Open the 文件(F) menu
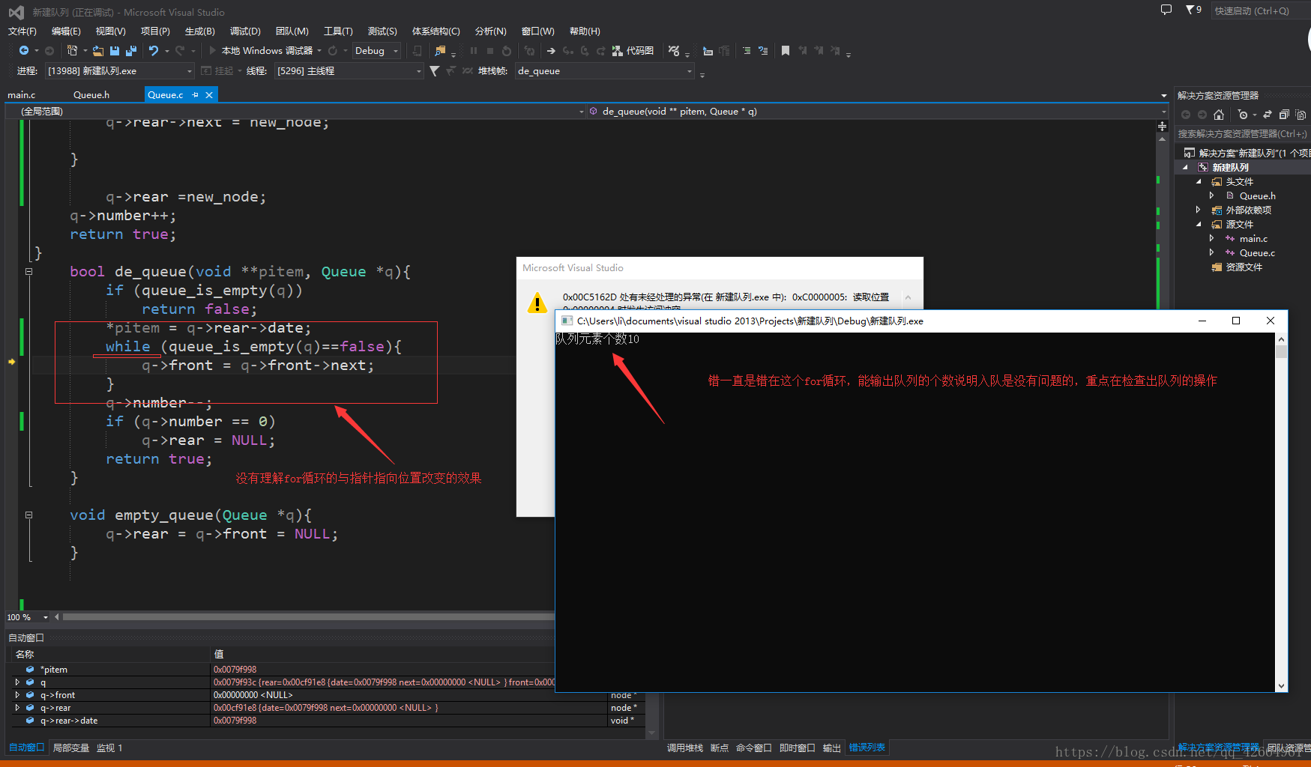This screenshot has height=767, width=1311. point(22,31)
